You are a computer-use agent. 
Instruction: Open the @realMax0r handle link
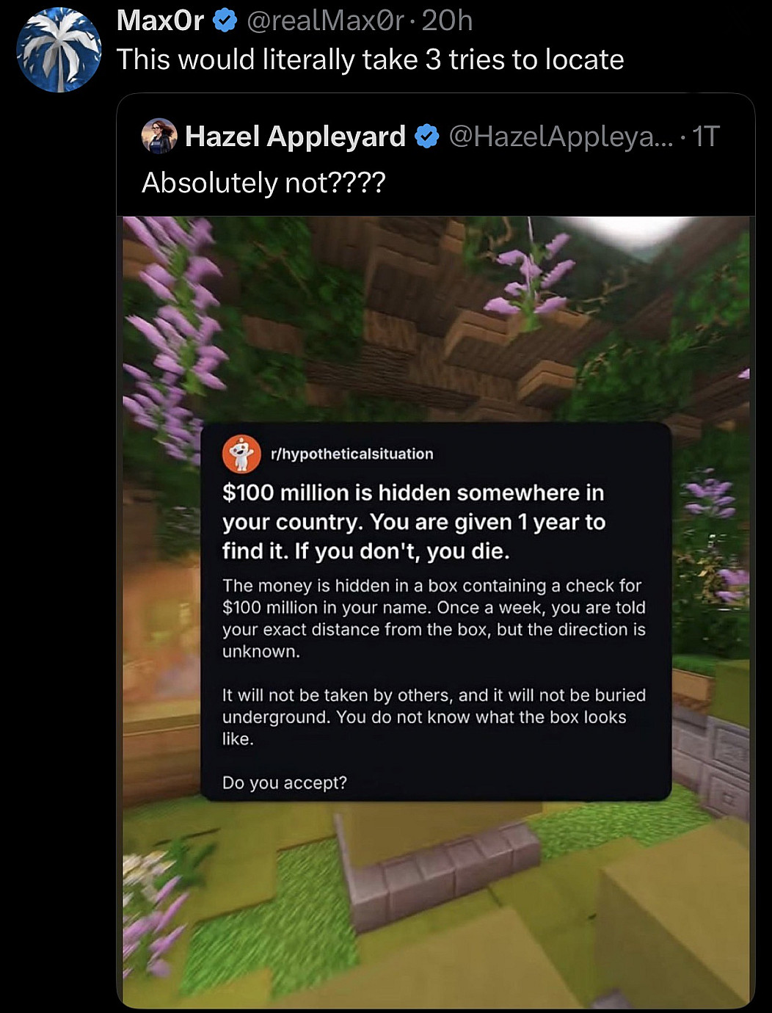(326, 21)
